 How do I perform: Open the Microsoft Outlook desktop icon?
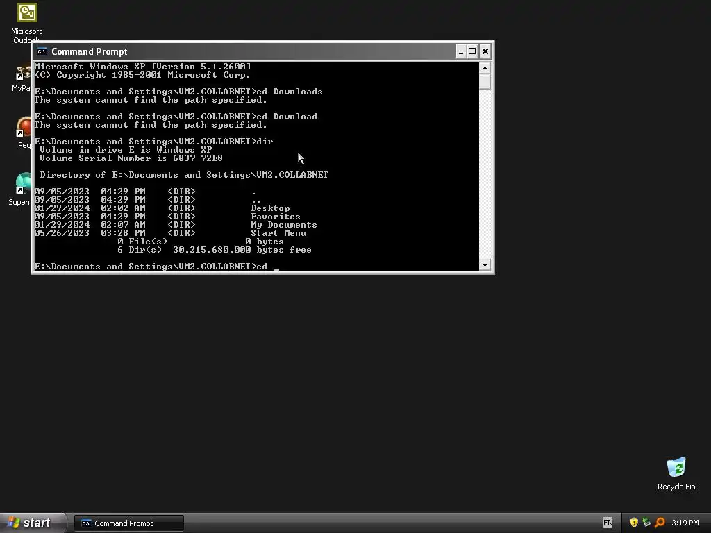tap(27, 23)
